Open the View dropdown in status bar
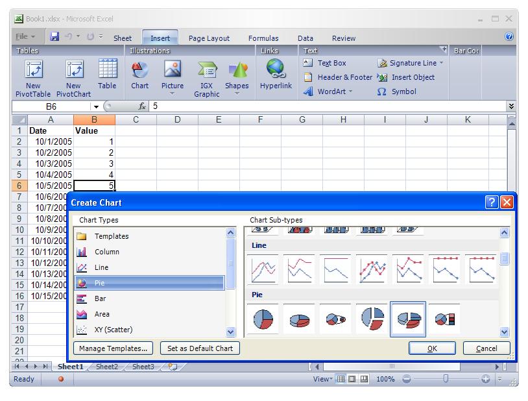Screen dimensions: 528x401 (322, 379)
